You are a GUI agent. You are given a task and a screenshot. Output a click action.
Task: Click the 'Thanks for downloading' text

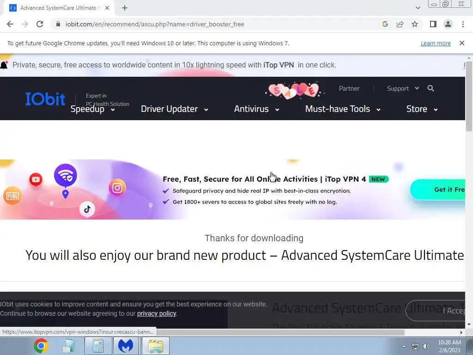[x=254, y=238]
